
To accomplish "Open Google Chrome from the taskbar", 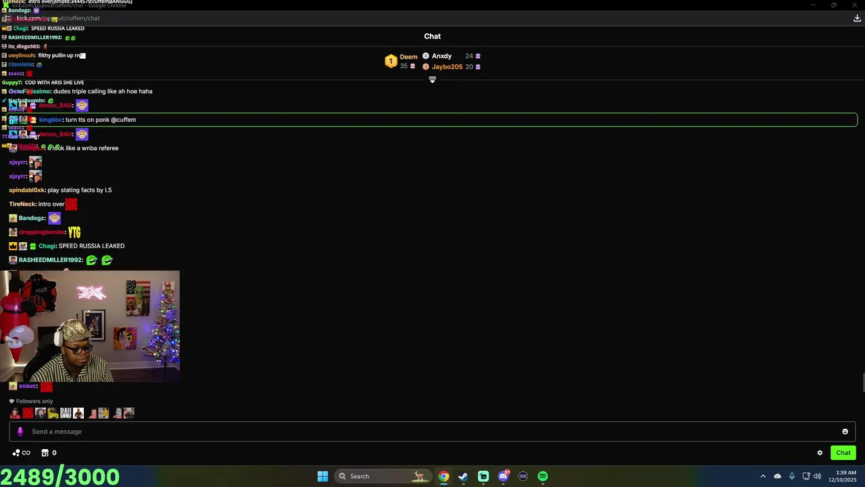I will [x=443, y=476].
